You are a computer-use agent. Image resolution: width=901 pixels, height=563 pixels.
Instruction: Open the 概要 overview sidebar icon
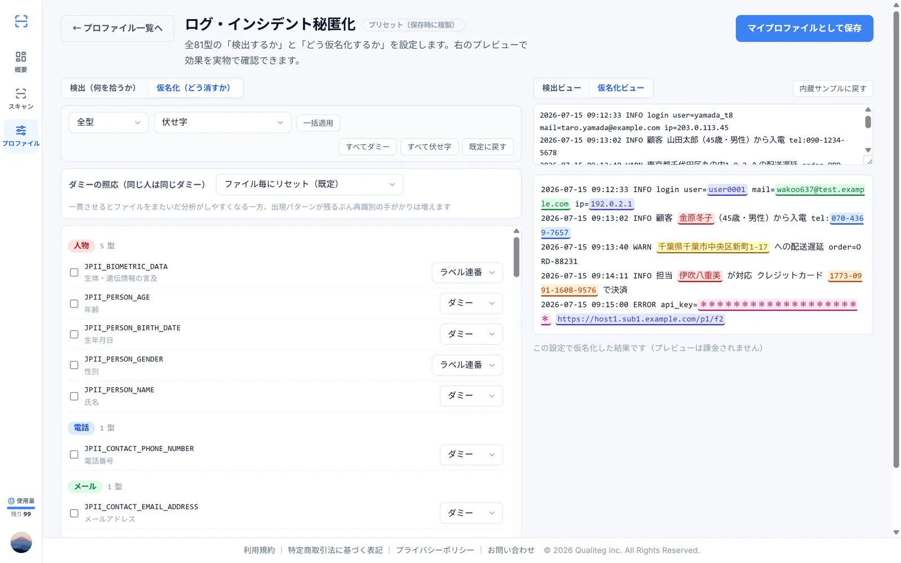pyautogui.click(x=21, y=62)
